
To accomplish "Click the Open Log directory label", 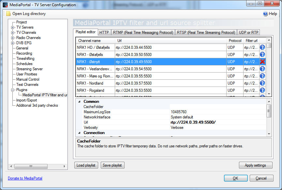I will [29, 14].
